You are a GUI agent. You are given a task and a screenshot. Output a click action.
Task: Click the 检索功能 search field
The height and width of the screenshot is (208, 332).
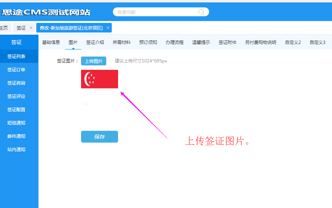click(x=155, y=12)
